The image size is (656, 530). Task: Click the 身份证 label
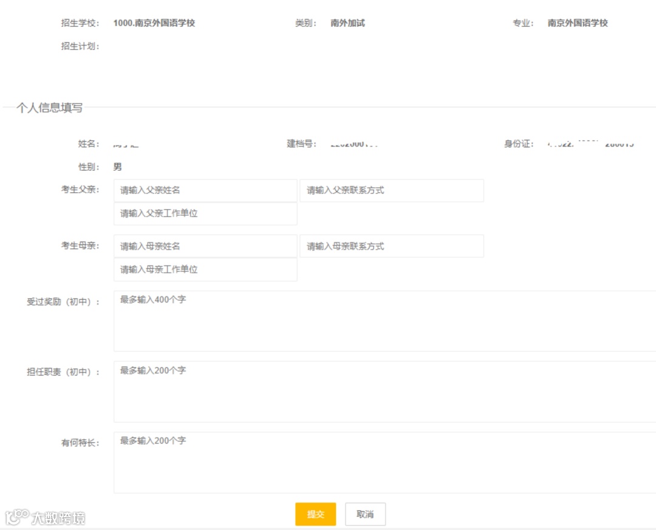tap(519, 144)
